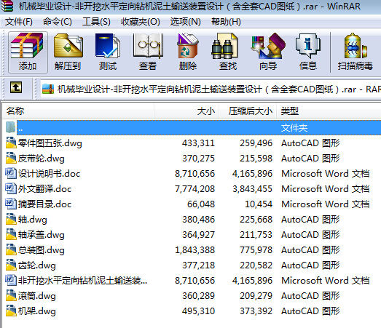Image resolution: width=381 pixels, height=328 pixels.
Task: Select file name 摘要目录.doc
Action: [x=44, y=204]
